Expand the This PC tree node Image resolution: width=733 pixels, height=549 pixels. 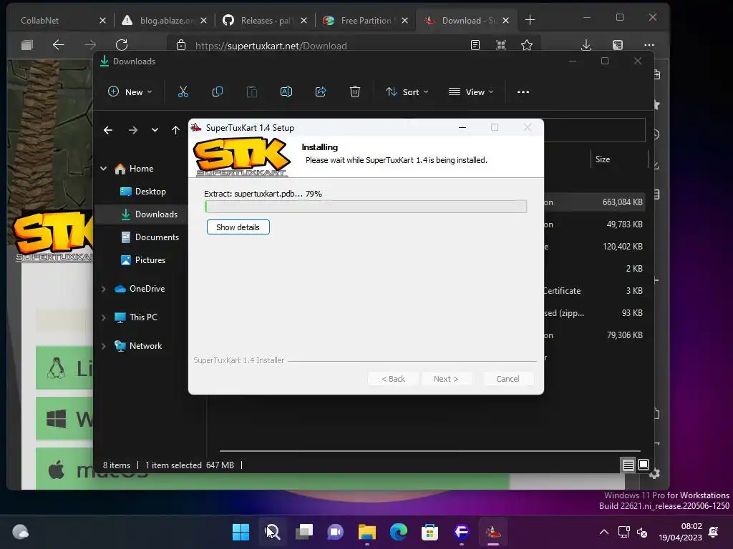(x=103, y=317)
